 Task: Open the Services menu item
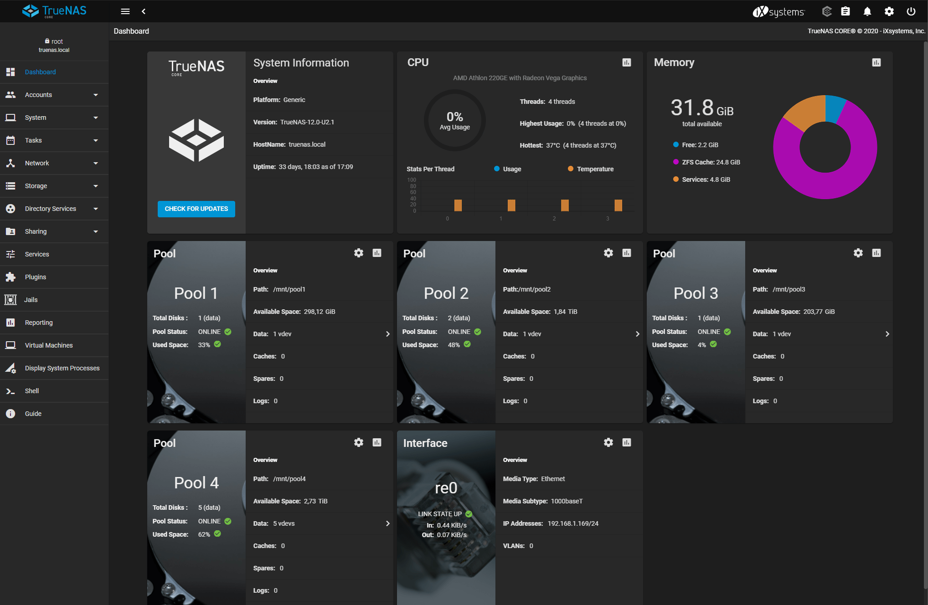(x=37, y=254)
